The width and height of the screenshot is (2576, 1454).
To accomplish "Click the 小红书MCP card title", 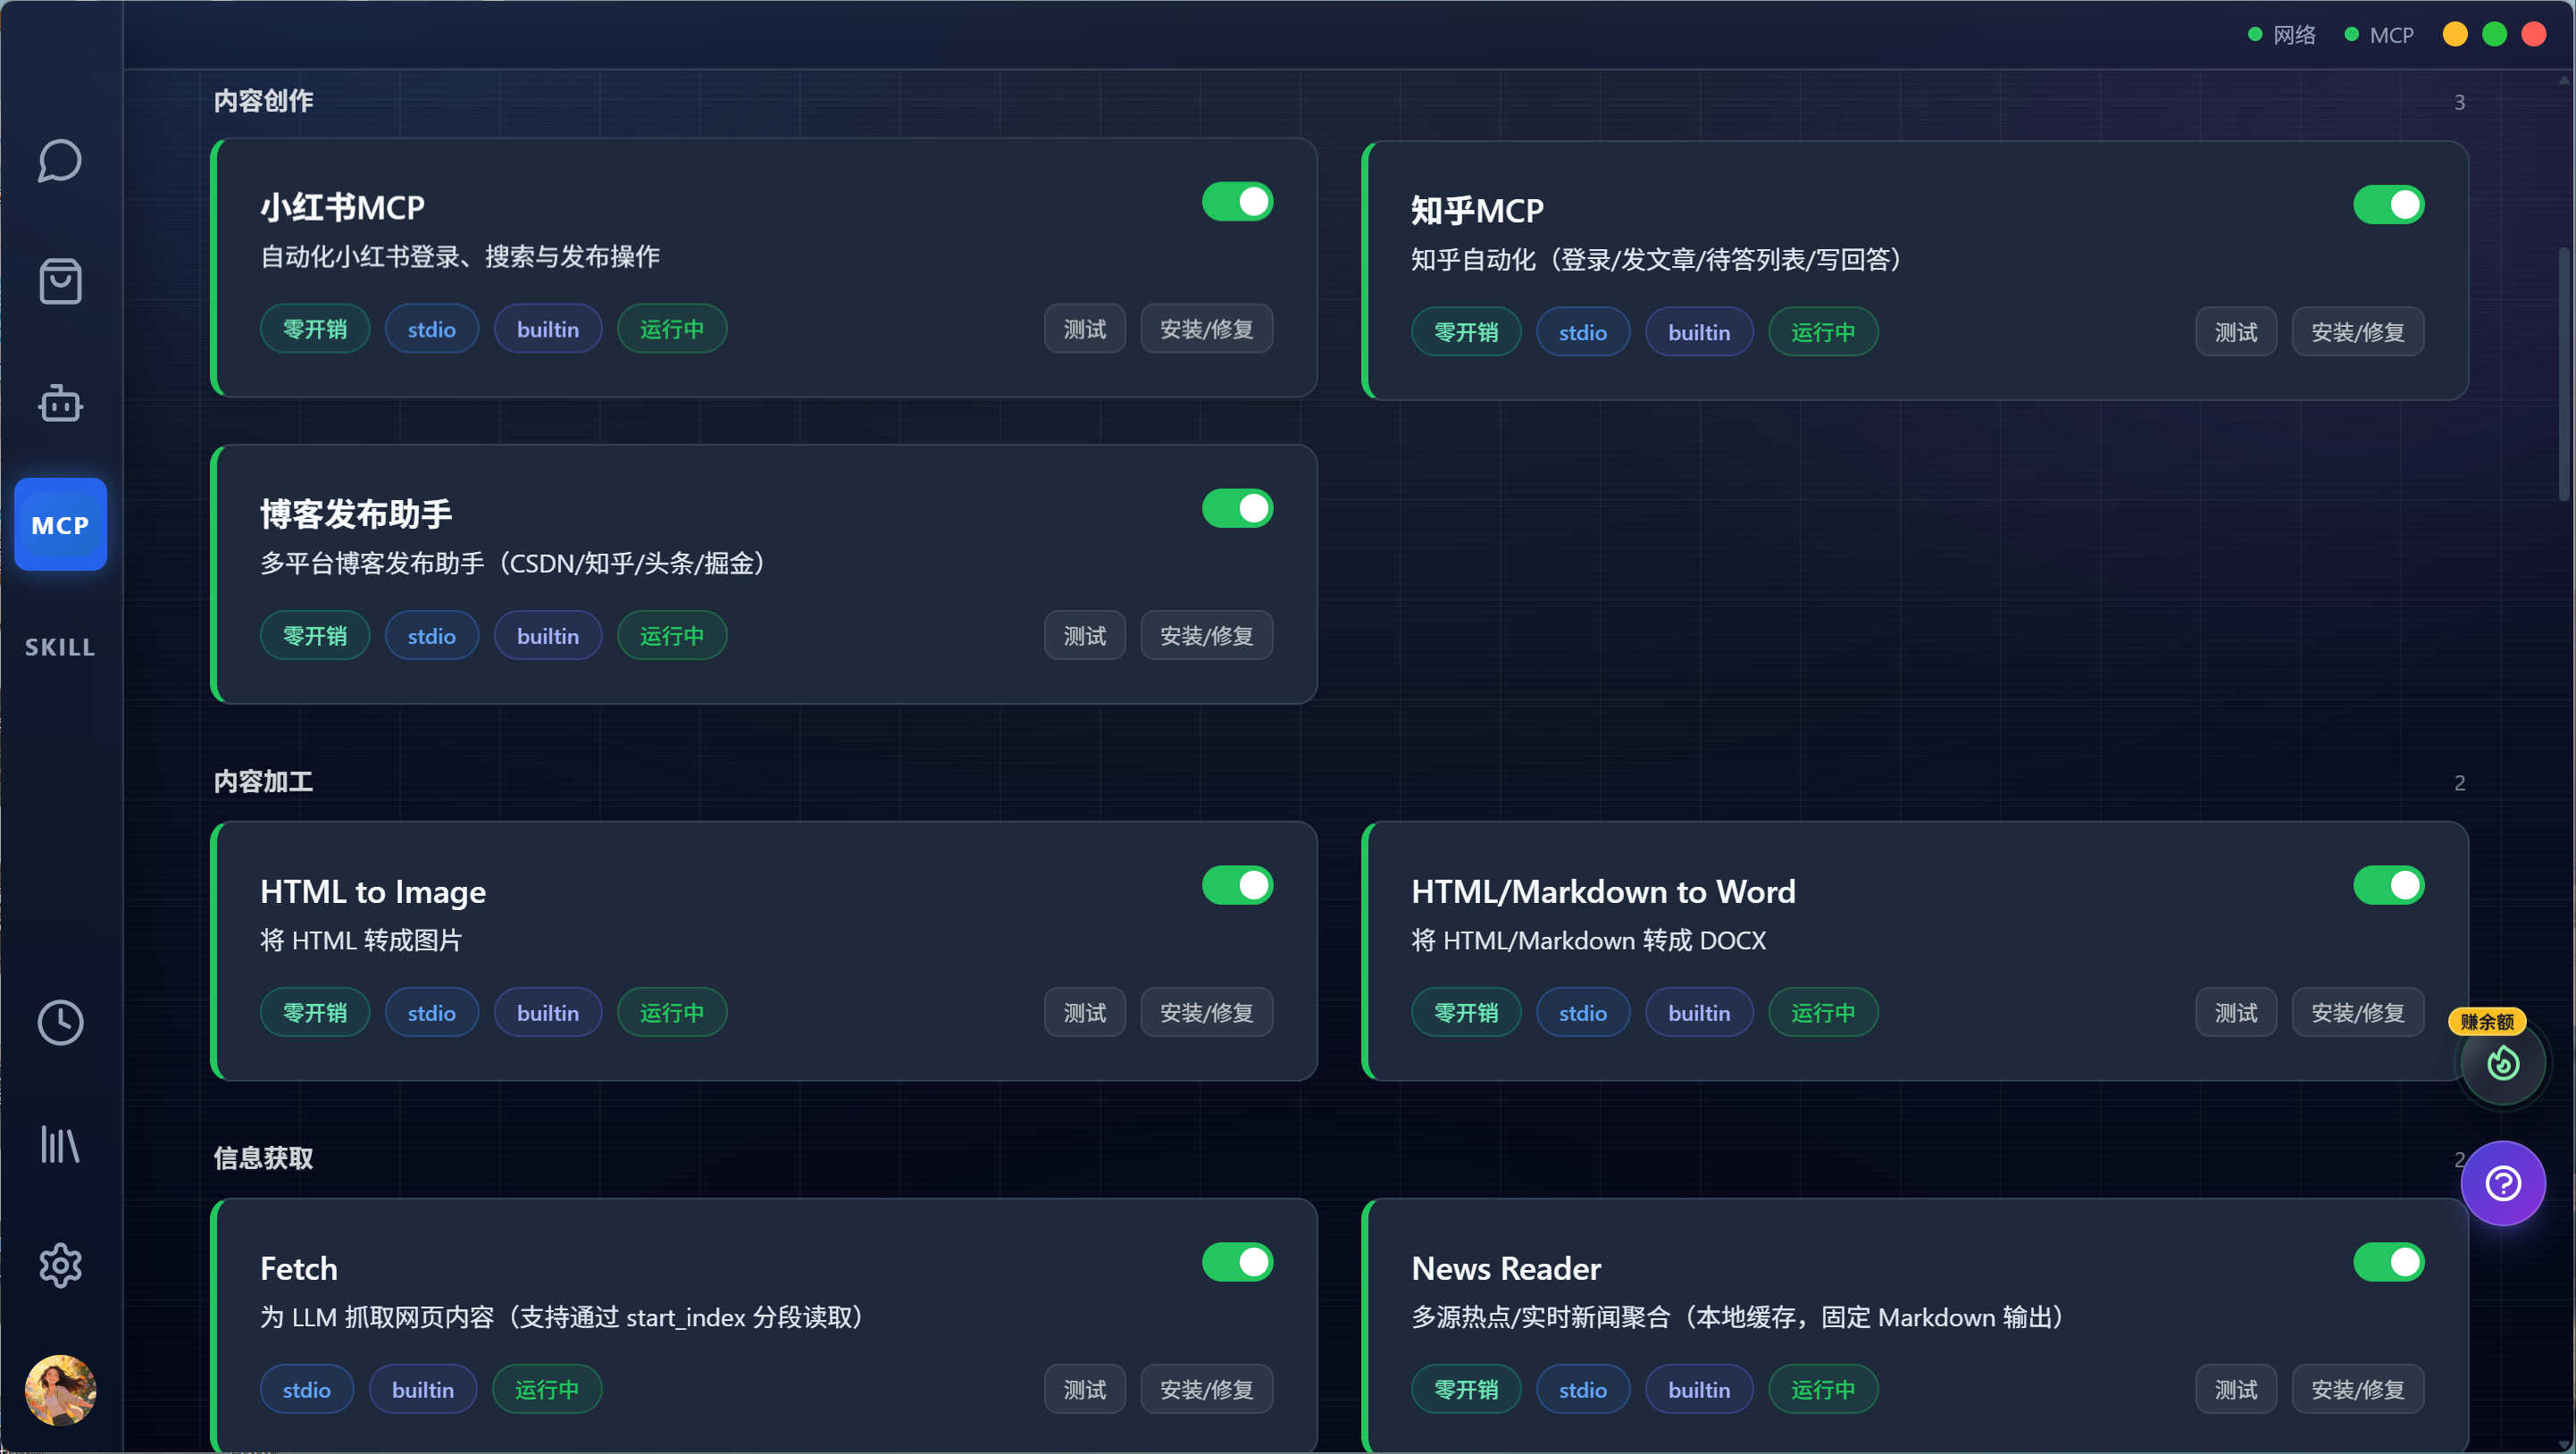I will click(343, 208).
